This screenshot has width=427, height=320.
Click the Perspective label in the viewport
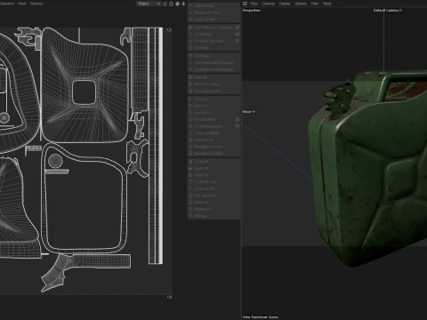tap(251, 11)
